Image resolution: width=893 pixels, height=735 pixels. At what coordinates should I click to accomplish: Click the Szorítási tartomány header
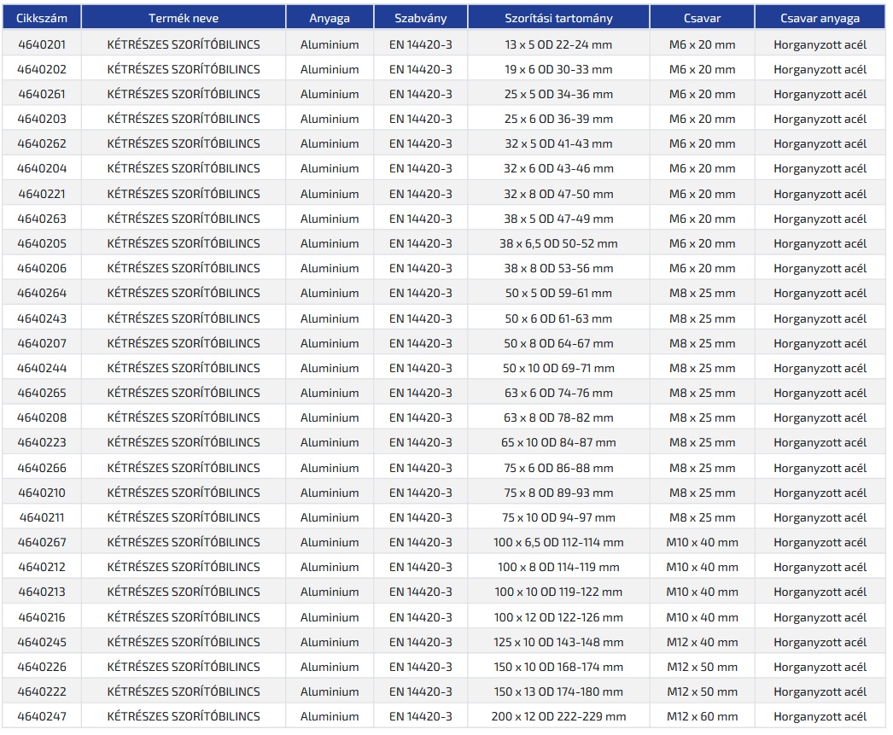tap(558, 18)
